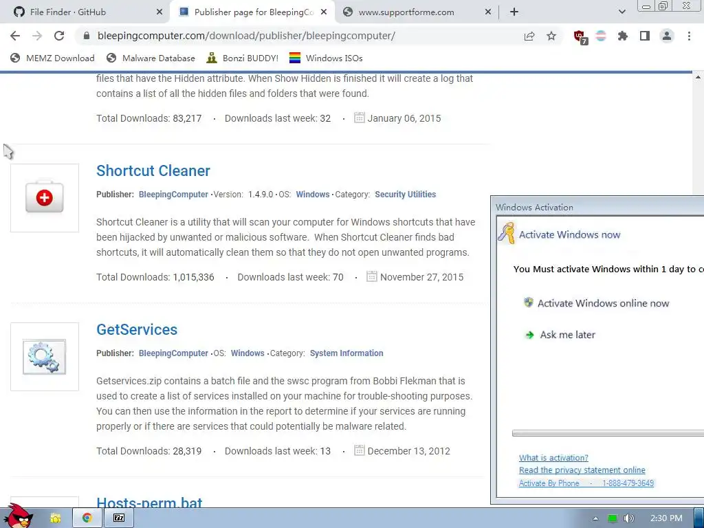Open the Windows ISOs bookmark
This screenshot has height=528, width=704.
[x=326, y=58]
